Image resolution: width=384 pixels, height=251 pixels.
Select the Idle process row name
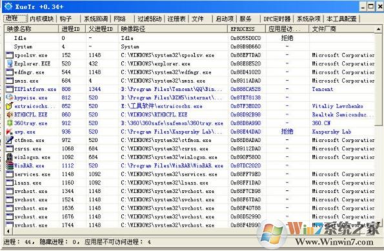(x=20, y=38)
